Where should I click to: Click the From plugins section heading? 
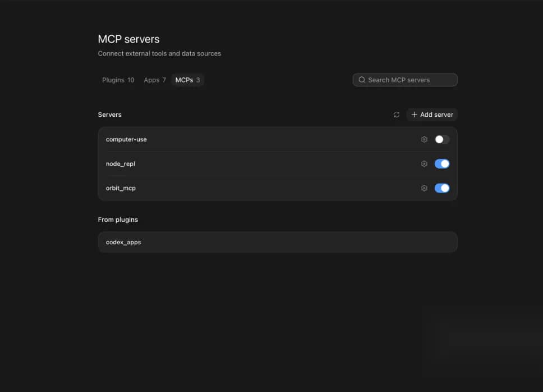click(x=118, y=220)
